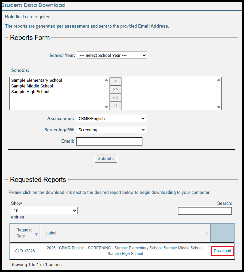Select Sample Middle School in list
This screenshot has width=244, height=272.
point(32,86)
